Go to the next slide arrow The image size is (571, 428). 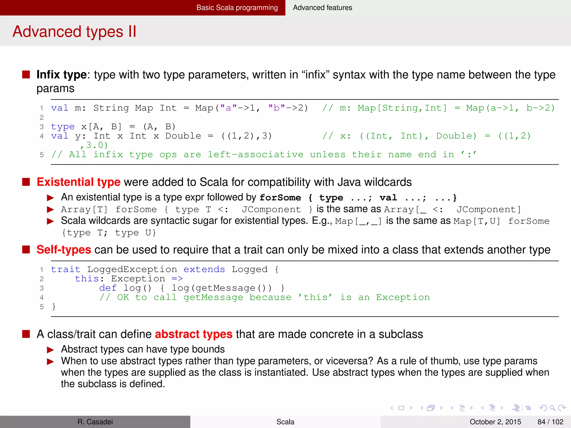(411, 408)
